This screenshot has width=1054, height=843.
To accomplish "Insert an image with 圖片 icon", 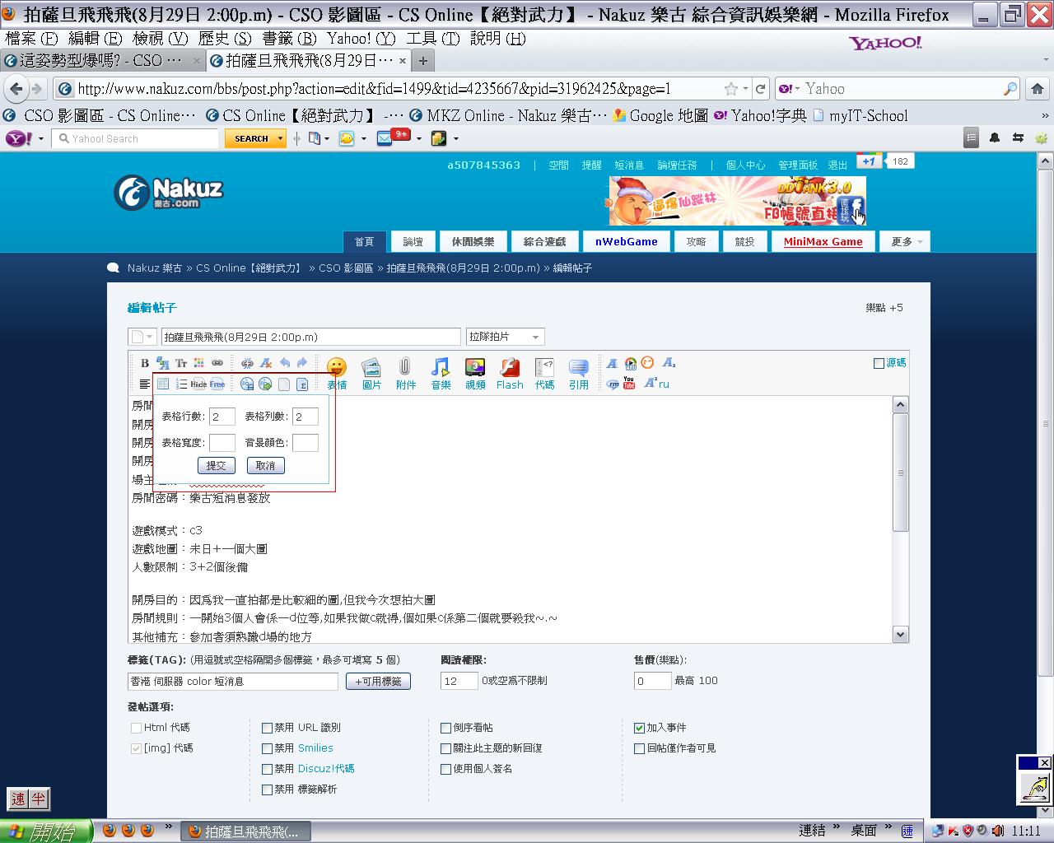I will pos(371,372).
